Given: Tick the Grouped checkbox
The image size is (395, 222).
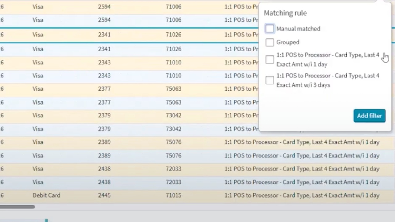Looking at the screenshot, I should [x=270, y=42].
